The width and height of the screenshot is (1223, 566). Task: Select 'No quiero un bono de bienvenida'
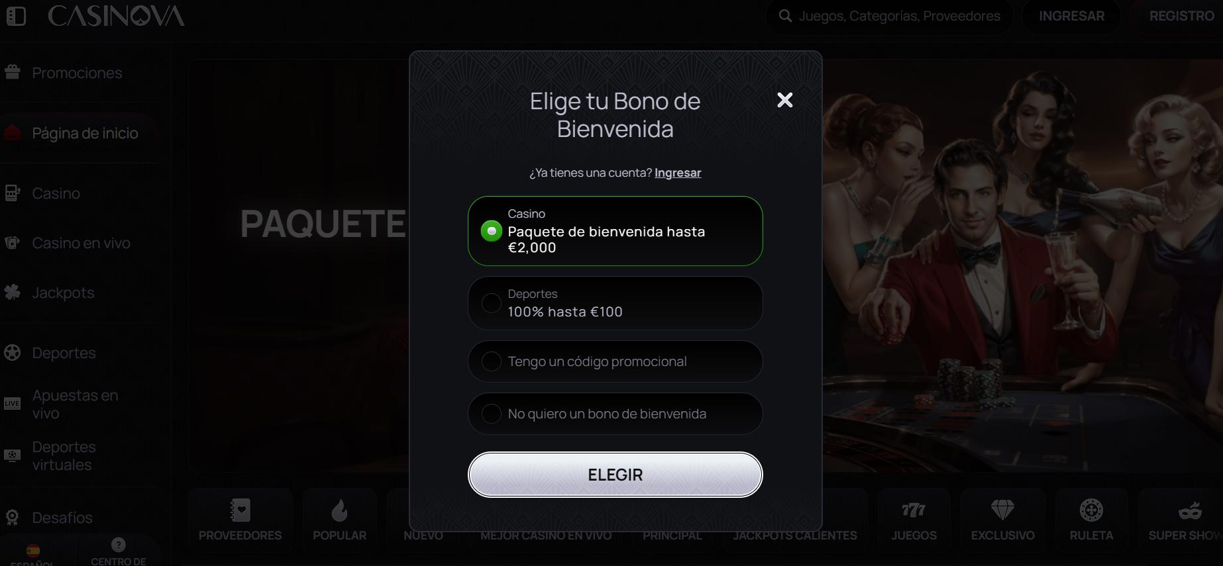[615, 414]
